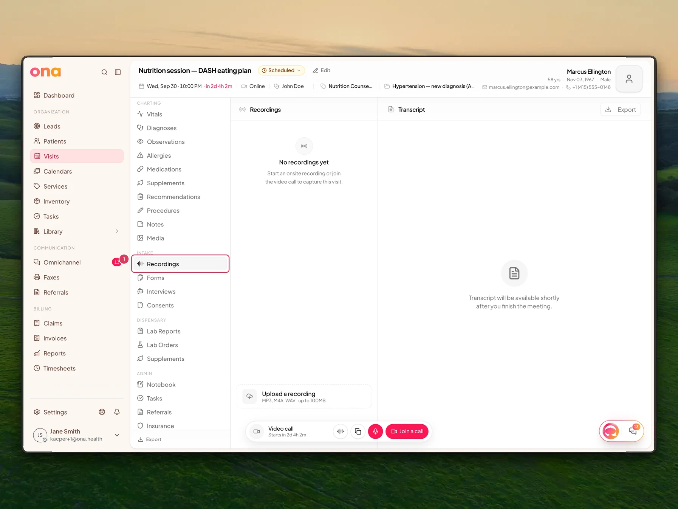
Task: Open the search icon beside the ona logo
Action: pyautogui.click(x=104, y=72)
